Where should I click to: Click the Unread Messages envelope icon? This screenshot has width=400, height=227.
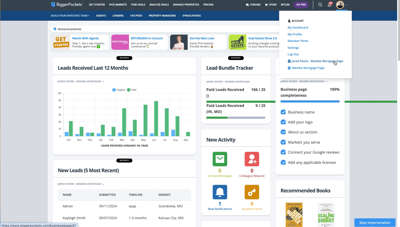point(220,159)
